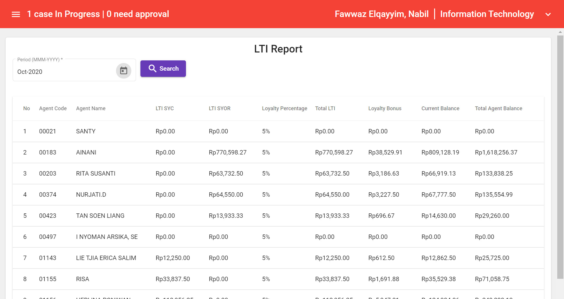Select the AINANI table row
Screen dimensions: 564x299
point(86,152)
